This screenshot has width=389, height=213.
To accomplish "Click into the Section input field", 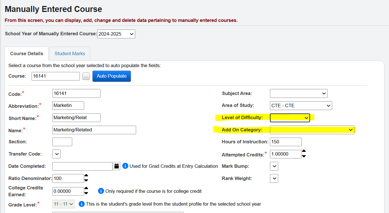I will (62, 142).
